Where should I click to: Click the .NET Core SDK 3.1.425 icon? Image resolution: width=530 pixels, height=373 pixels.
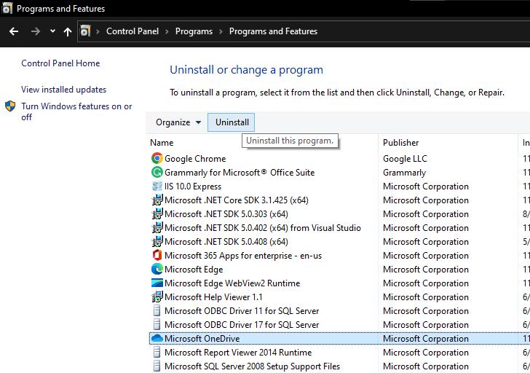(157, 200)
